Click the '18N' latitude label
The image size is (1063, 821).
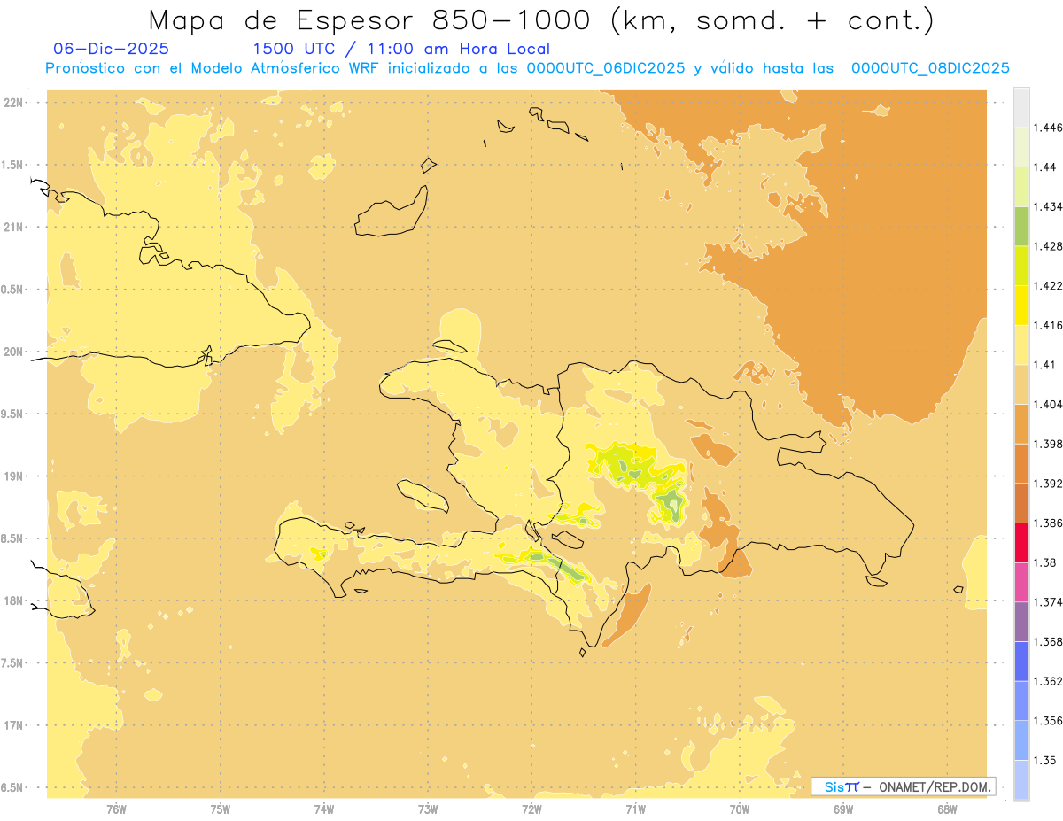tap(14, 600)
